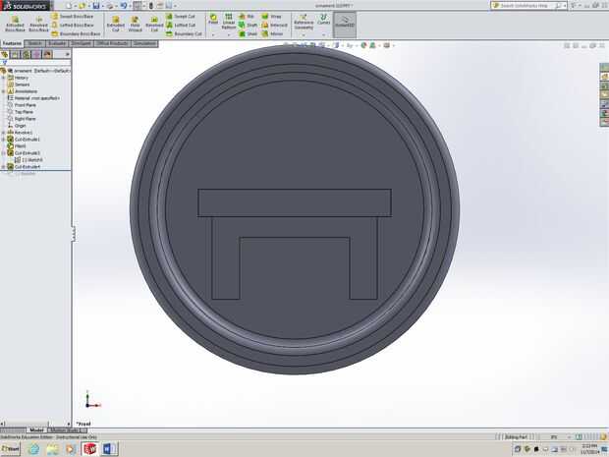
Task: Expand the Revolve1 feature
Action: (x=4, y=133)
